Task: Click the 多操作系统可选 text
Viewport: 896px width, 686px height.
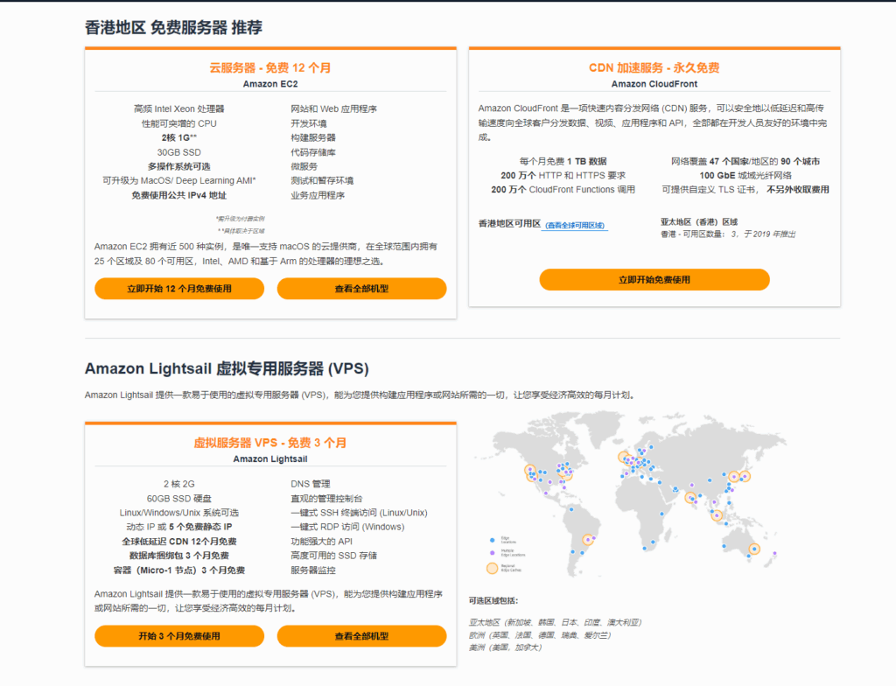Action: click(x=178, y=166)
